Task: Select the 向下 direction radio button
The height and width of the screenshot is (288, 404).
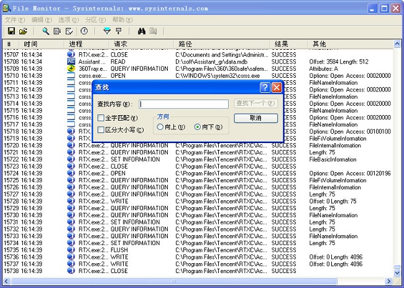Action: (198, 127)
